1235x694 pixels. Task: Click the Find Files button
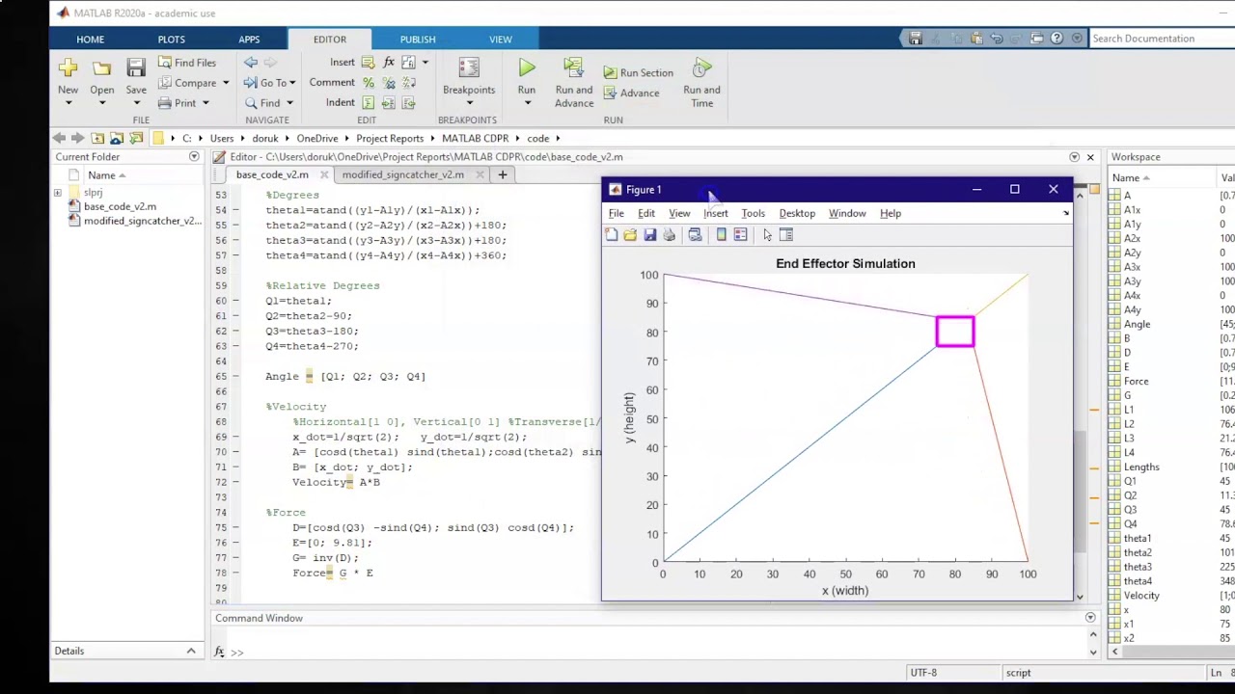(x=186, y=63)
